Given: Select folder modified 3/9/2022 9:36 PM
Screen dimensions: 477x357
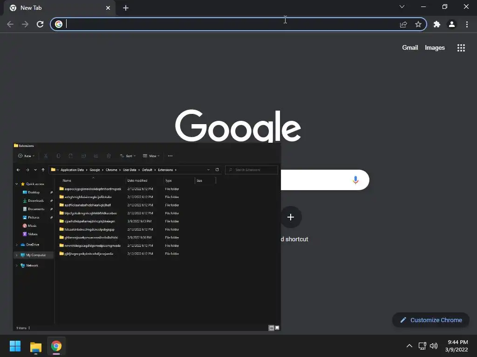Looking at the screenshot, I should pyautogui.click(x=119, y=238).
